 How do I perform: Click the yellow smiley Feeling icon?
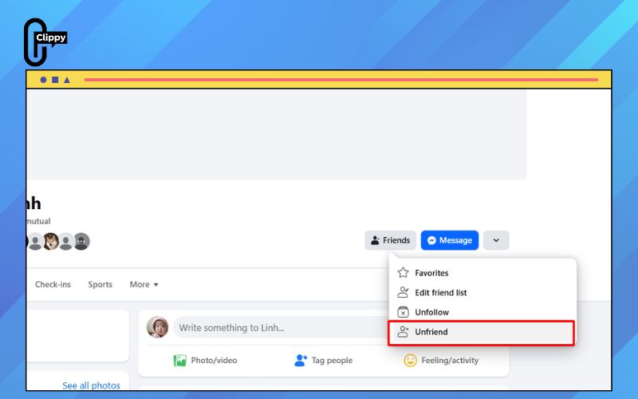(x=410, y=361)
